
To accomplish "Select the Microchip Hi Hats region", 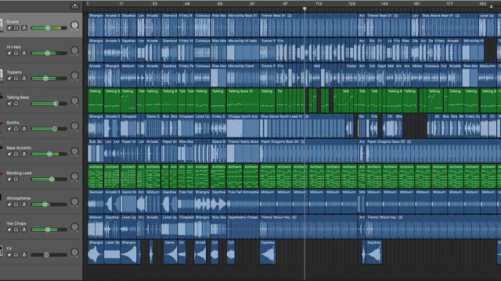I will pos(243,50).
